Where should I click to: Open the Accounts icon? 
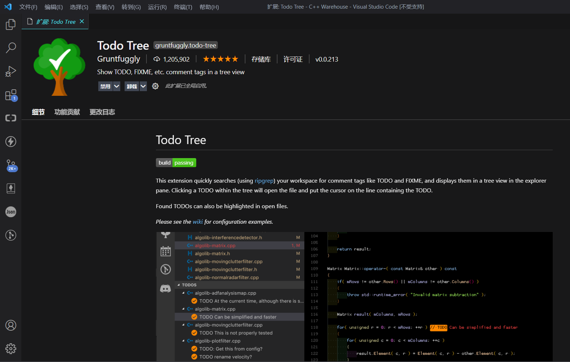[x=11, y=325]
